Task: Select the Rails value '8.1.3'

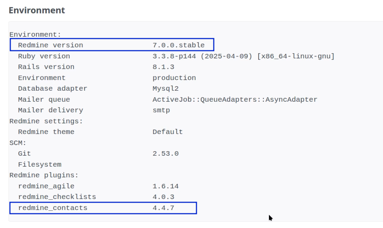Action: (x=163, y=67)
